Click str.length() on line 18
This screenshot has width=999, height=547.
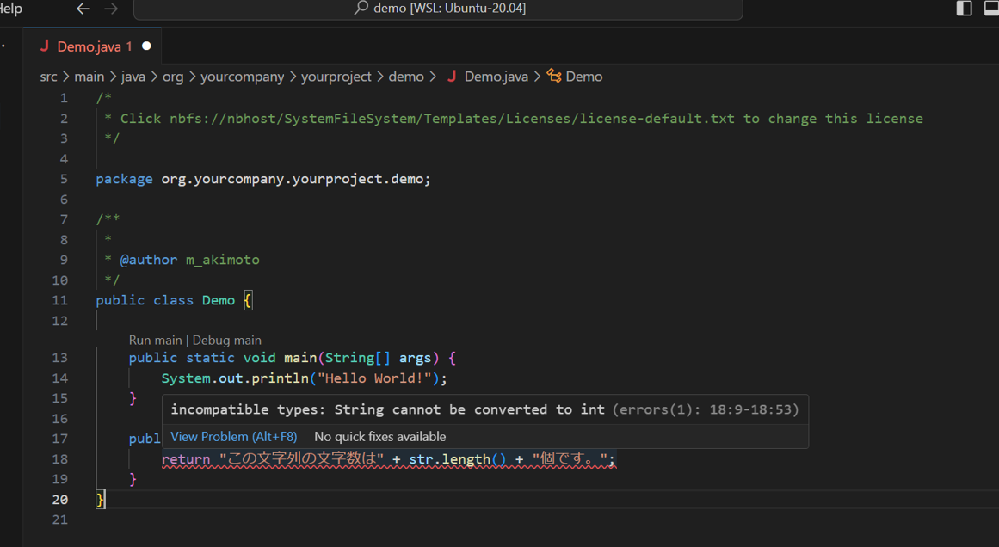457,459
